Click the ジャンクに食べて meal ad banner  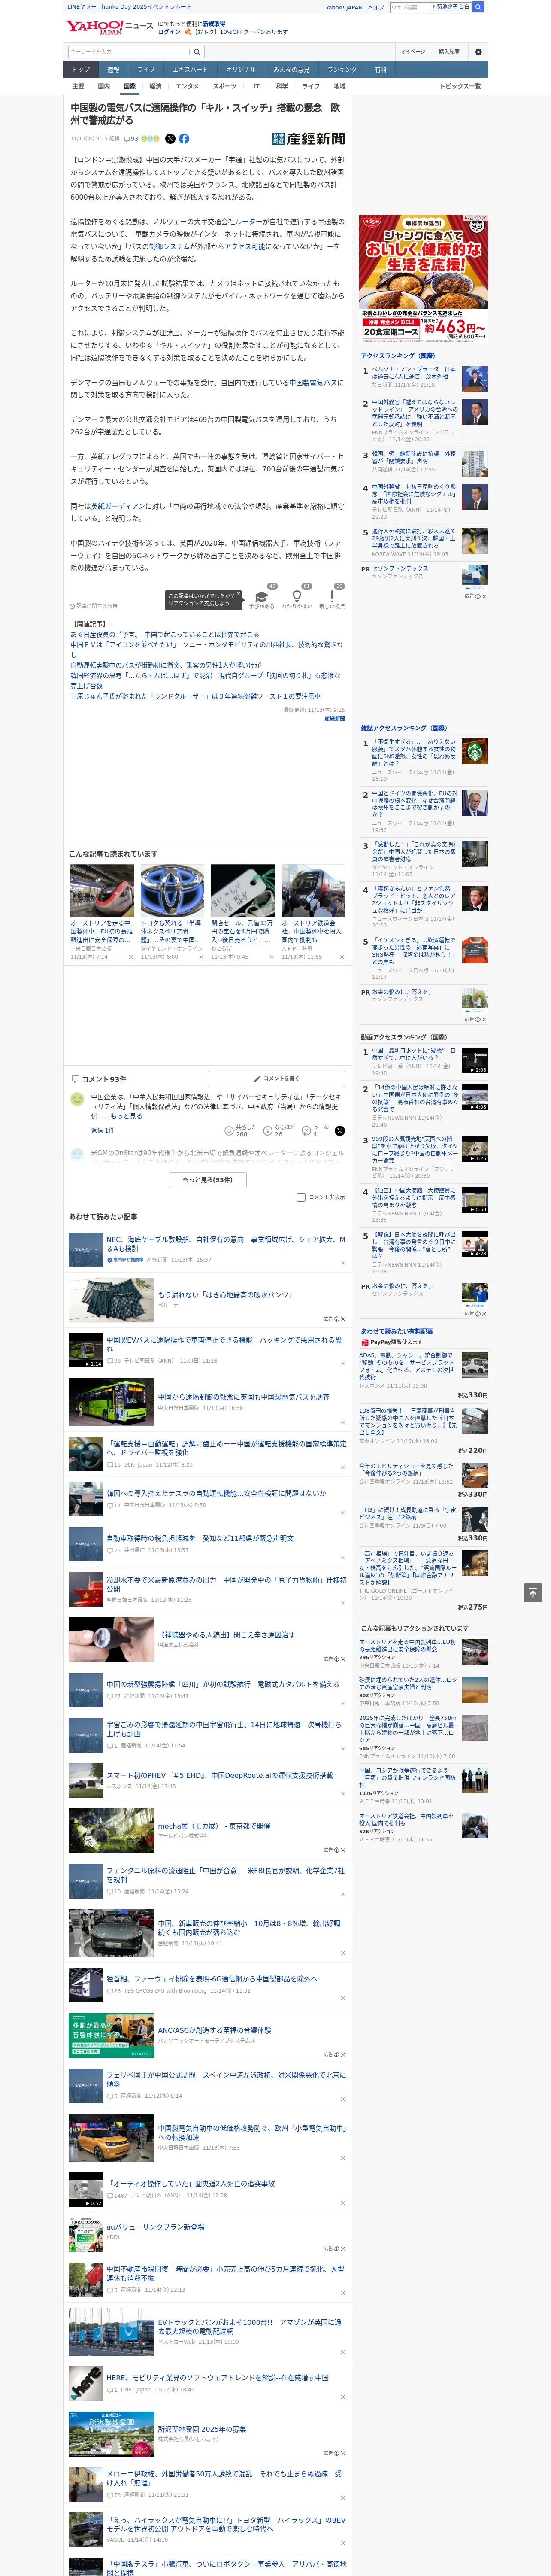click(x=423, y=279)
